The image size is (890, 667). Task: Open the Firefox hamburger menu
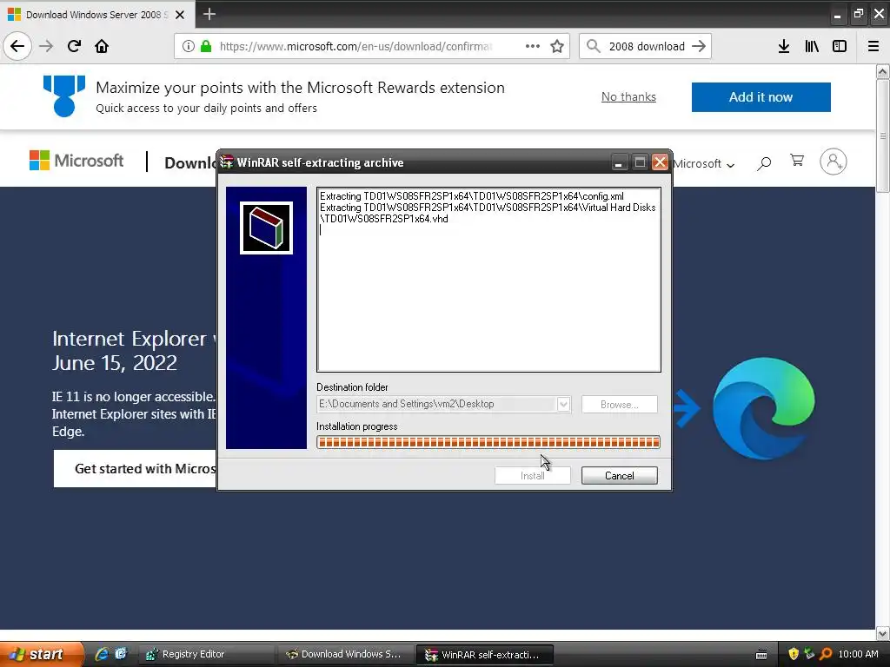point(873,46)
